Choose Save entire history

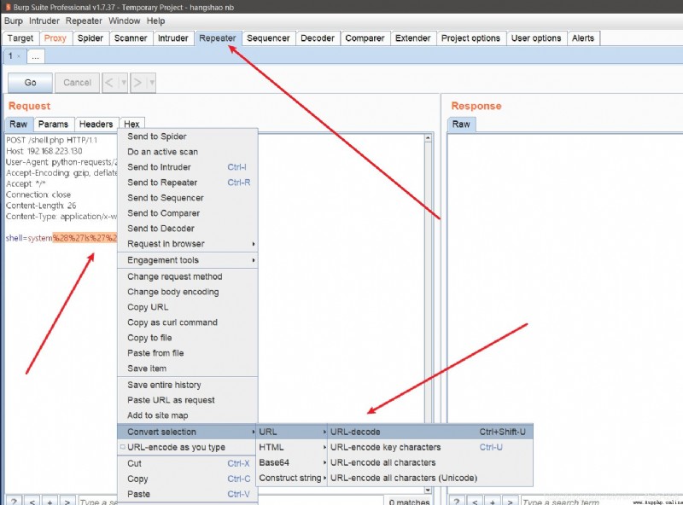pos(187,385)
